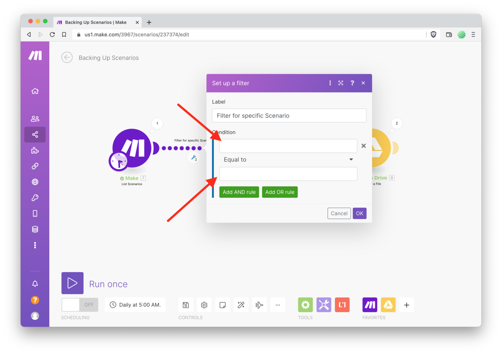
Task: Click the first condition operand field
Action: coord(288,146)
